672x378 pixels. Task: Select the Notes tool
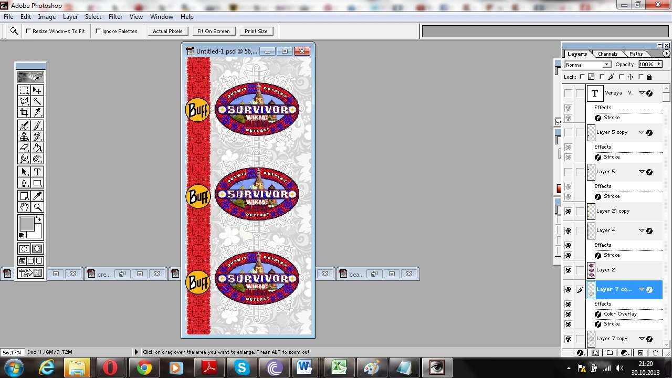click(x=24, y=196)
